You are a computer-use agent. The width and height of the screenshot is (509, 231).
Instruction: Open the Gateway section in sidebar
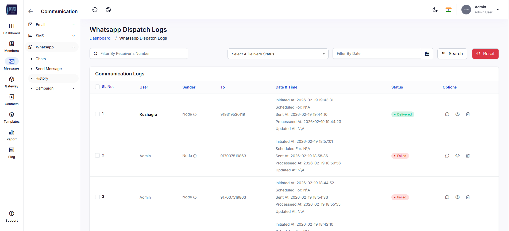tap(11, 82)
